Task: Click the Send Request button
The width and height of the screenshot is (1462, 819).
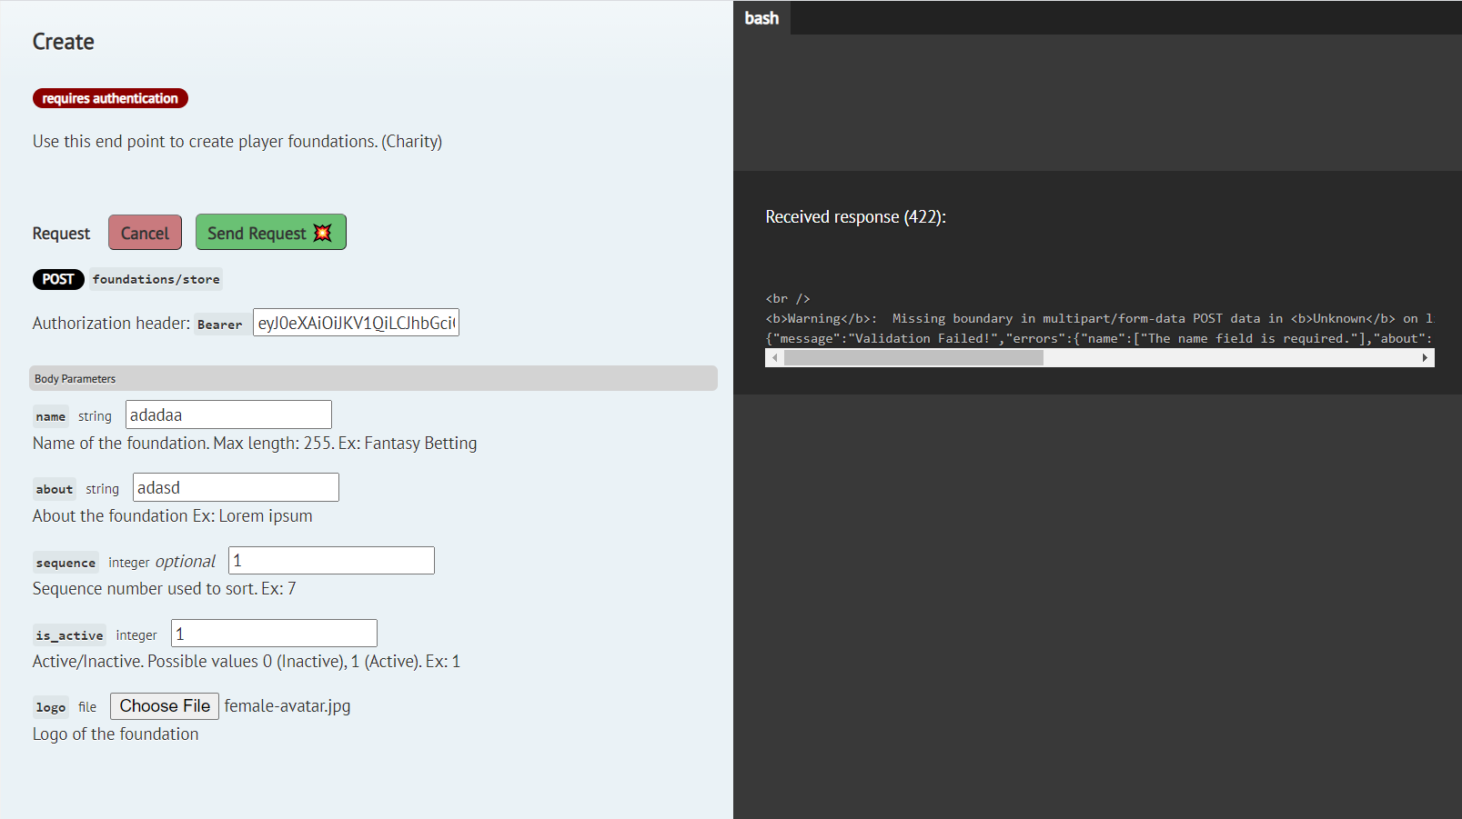Action: click(270, 233)
